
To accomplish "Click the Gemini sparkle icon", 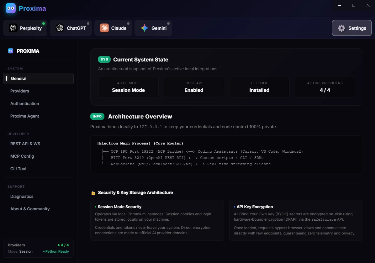I will tap(145, 28).
